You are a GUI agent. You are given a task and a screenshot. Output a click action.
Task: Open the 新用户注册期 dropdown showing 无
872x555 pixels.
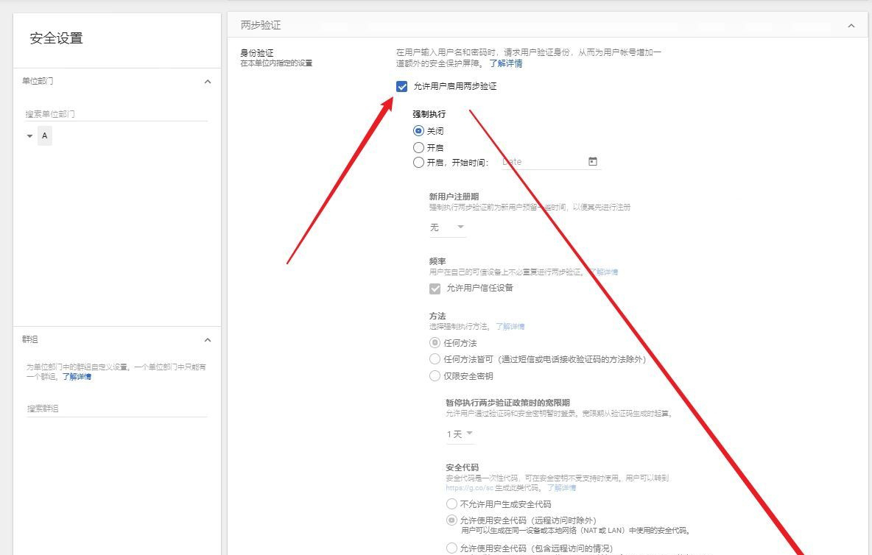click(447, 227)
